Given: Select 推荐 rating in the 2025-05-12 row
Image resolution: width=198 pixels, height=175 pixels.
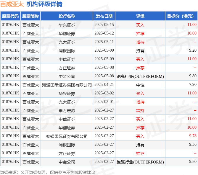Looking at the screenshot, I should [x=140, y=34].
